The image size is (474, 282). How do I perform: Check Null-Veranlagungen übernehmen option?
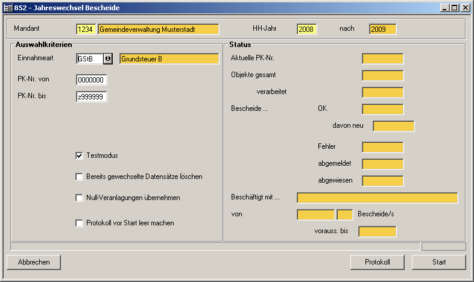coord(79,198)
